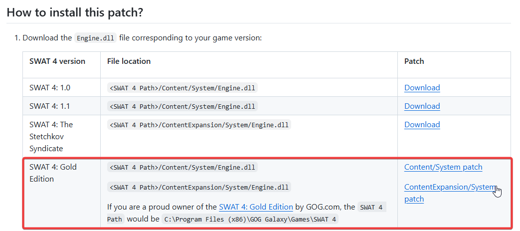Click the "How to install this patch?" heading
Viewport: 520px width, 231px height.
click(x=75, y=12)
